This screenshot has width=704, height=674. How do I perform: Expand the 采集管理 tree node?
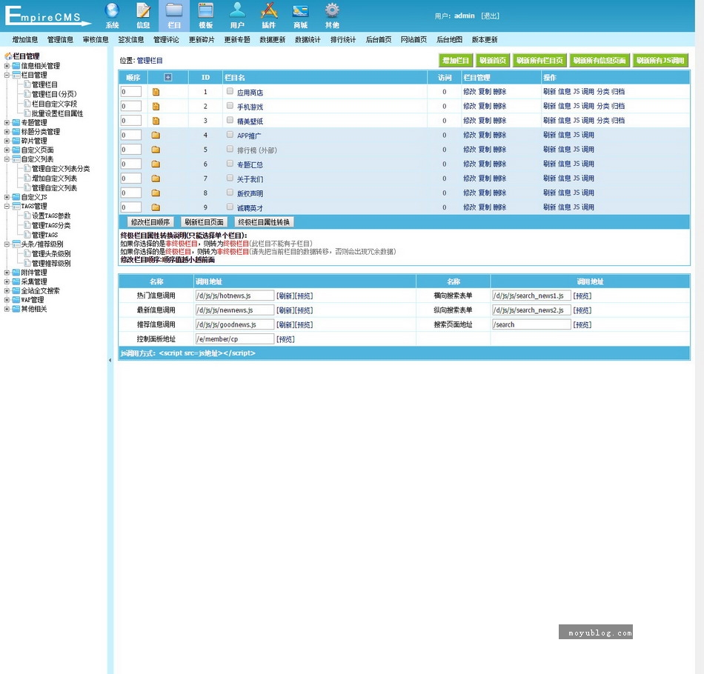click(x=7, y=281)
